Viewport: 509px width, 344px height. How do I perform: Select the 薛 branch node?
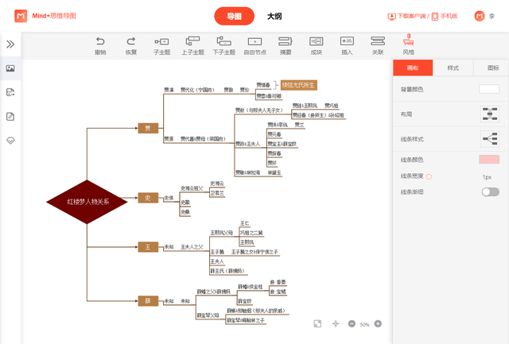point(148,301)
